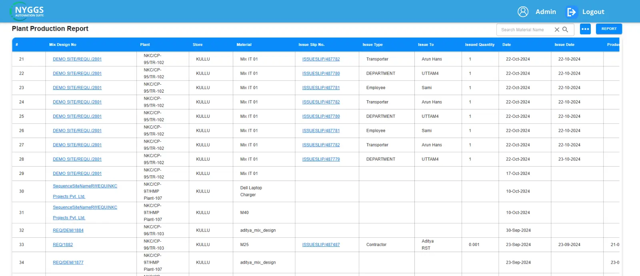Open ISSUESLIP/487780 in row 22
This screenshot has width=640, height=276.
[x=321, y=73]
